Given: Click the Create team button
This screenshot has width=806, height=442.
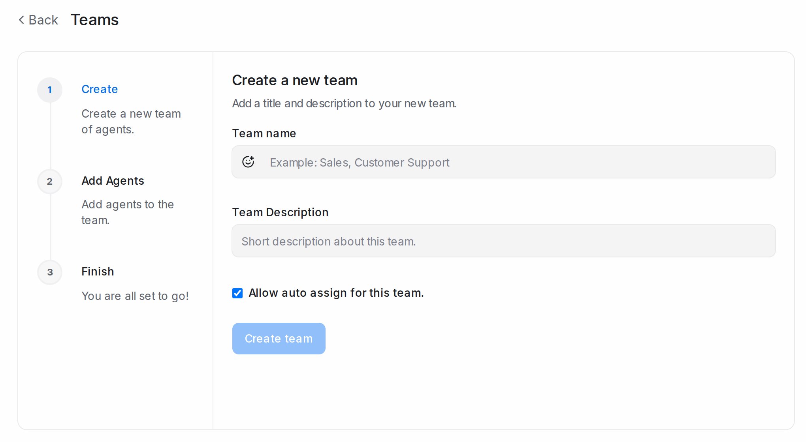Looking at the screenshot, I should [279, 339].
